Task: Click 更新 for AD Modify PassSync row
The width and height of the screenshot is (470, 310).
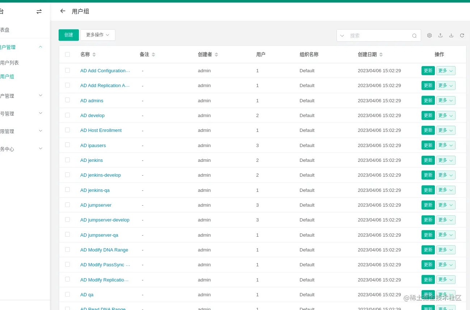Action: [428, 265]
